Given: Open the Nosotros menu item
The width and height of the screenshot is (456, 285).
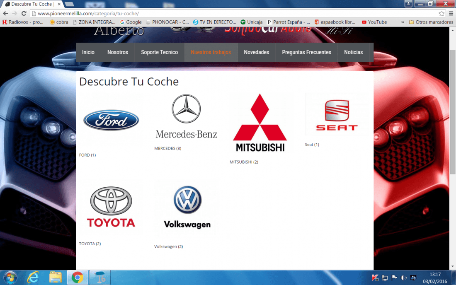Looking at the screenshot, I should tap(118, 52).
